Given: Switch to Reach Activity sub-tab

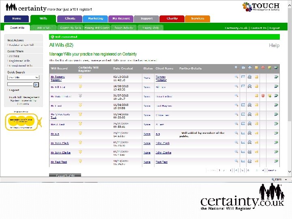Looking at the screenshot, I should tap(124, 28).
